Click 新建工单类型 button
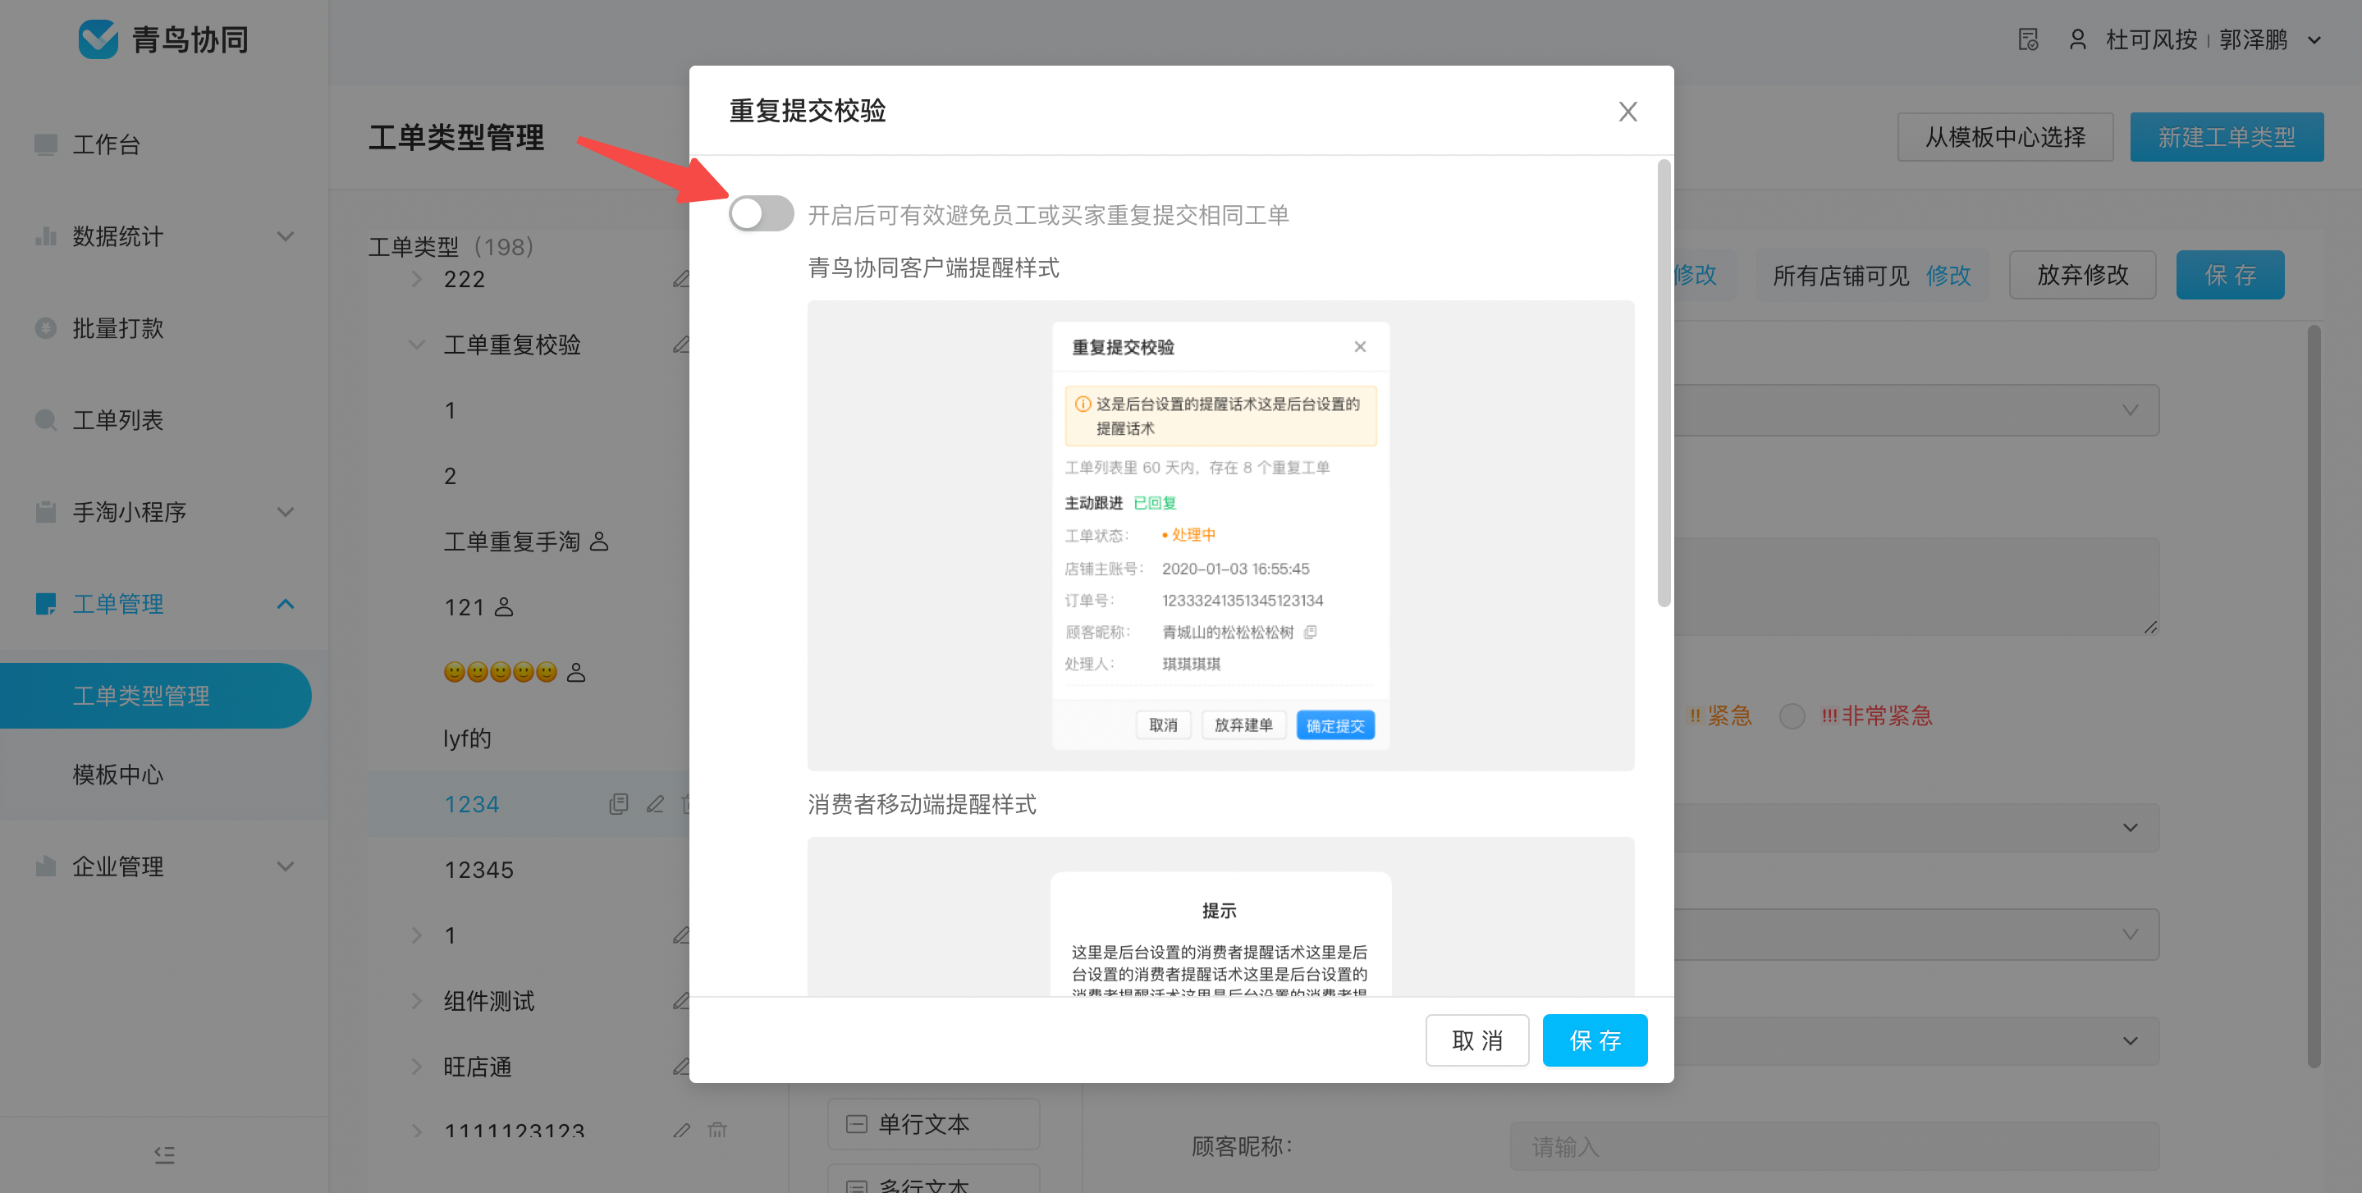 2227,135
